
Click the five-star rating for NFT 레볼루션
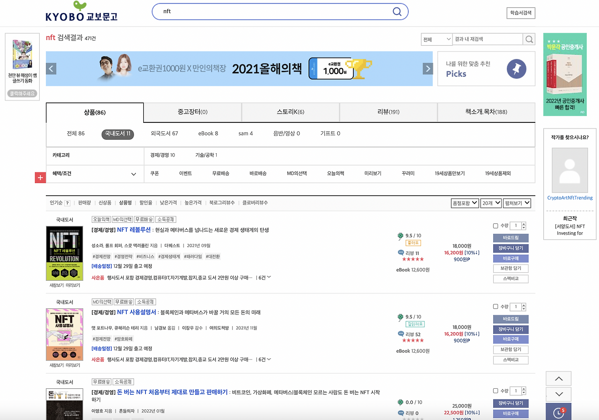point(413,259)
